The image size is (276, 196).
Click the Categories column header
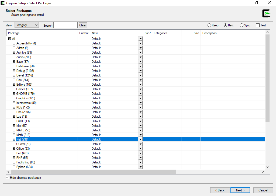167,33
